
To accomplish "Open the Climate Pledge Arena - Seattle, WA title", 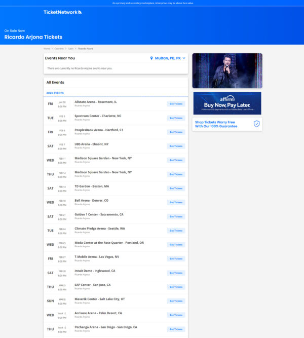I will pos(100,229).
